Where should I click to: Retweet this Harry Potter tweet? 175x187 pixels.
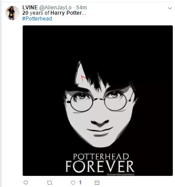[x=49, y=183]
